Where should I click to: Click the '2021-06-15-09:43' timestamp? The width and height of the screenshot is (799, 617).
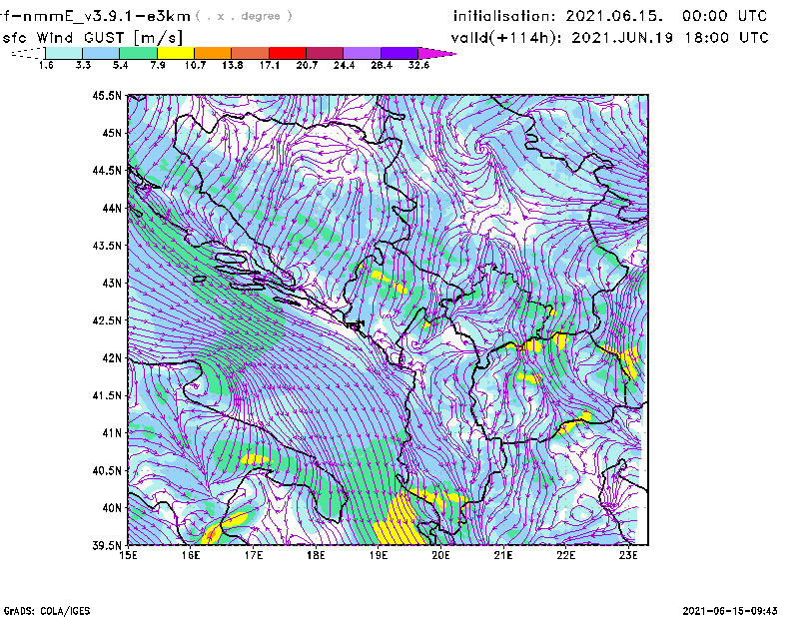pyautogui.click(x=730, y=611)
